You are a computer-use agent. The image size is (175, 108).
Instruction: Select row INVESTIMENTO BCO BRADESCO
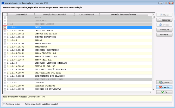point(80,76)
